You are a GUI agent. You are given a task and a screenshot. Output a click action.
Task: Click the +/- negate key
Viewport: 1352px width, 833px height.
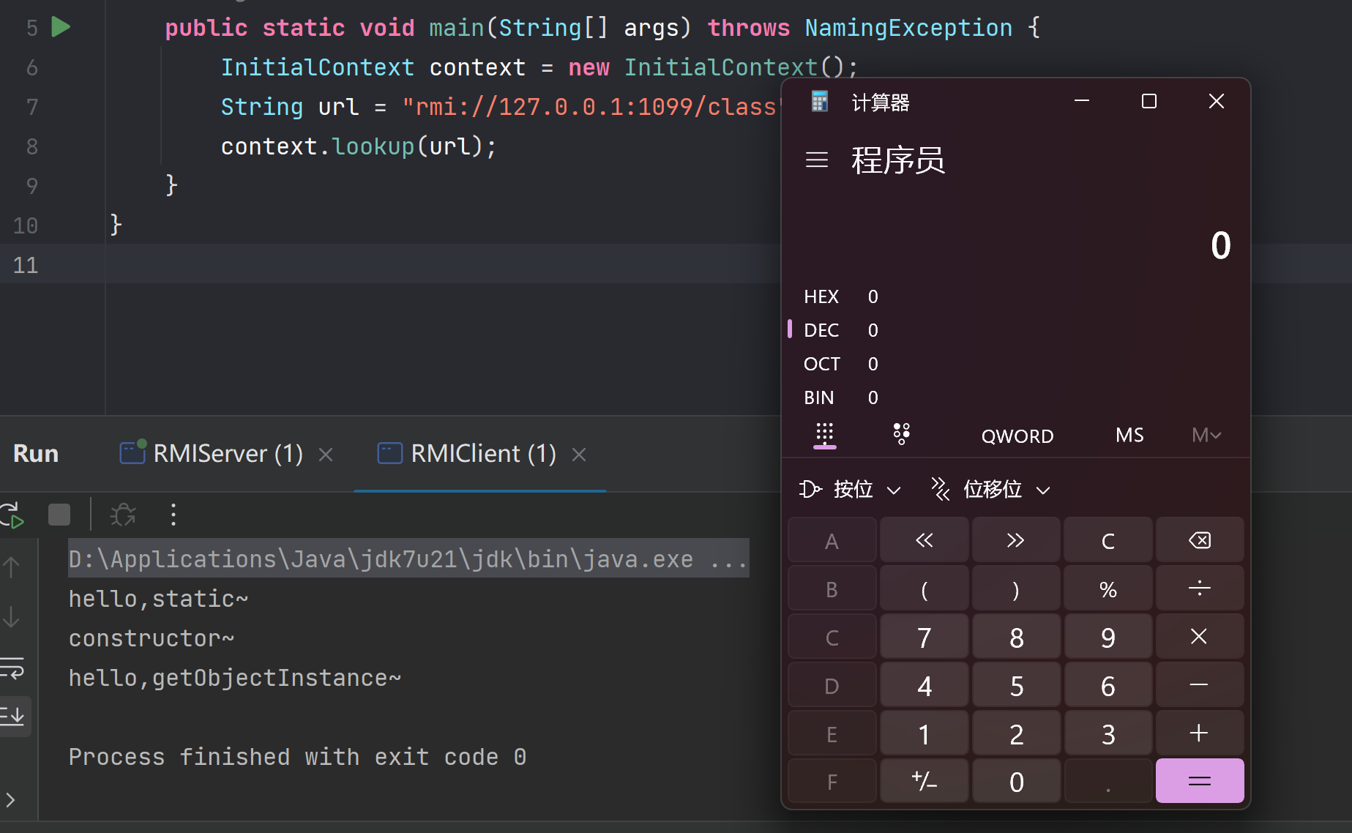coord(925,781)
